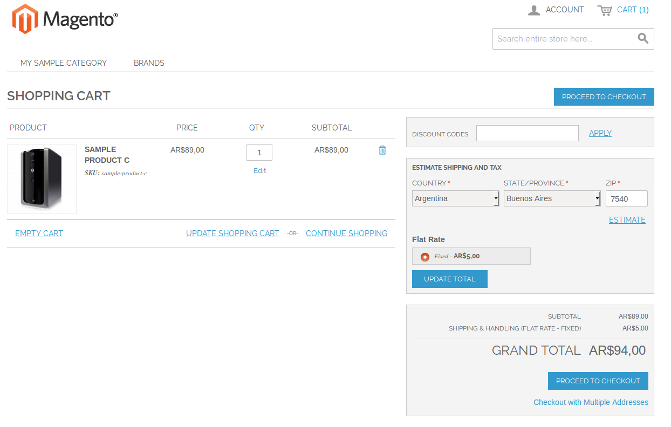
Task: Click Empty Cart link
Action: pyautogui.click(x=39, y=233)
